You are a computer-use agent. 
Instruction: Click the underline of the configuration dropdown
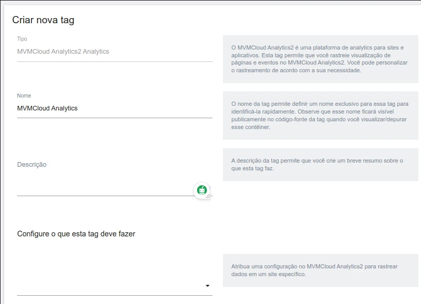click(115, 295)
